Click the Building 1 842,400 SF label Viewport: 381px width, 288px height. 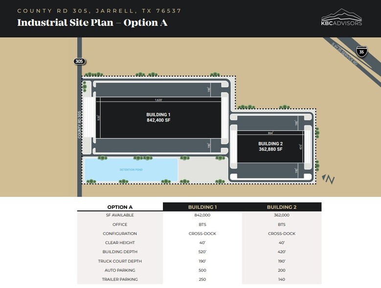[158, 117]
